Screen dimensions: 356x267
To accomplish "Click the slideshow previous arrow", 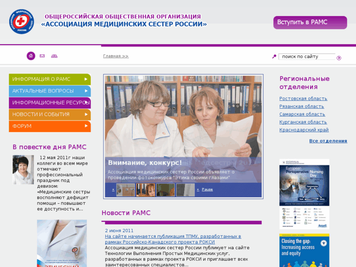I will point(113,190).
